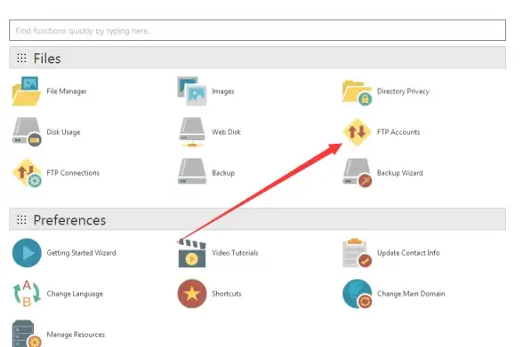This screenshot has width=523, height=347.
Task: Click the Shortcuts star icon
Action: coord(192,294)
